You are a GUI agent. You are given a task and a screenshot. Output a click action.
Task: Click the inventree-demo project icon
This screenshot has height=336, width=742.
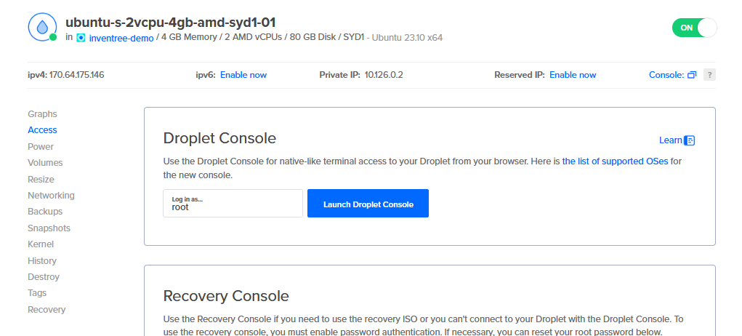[81, 37]
